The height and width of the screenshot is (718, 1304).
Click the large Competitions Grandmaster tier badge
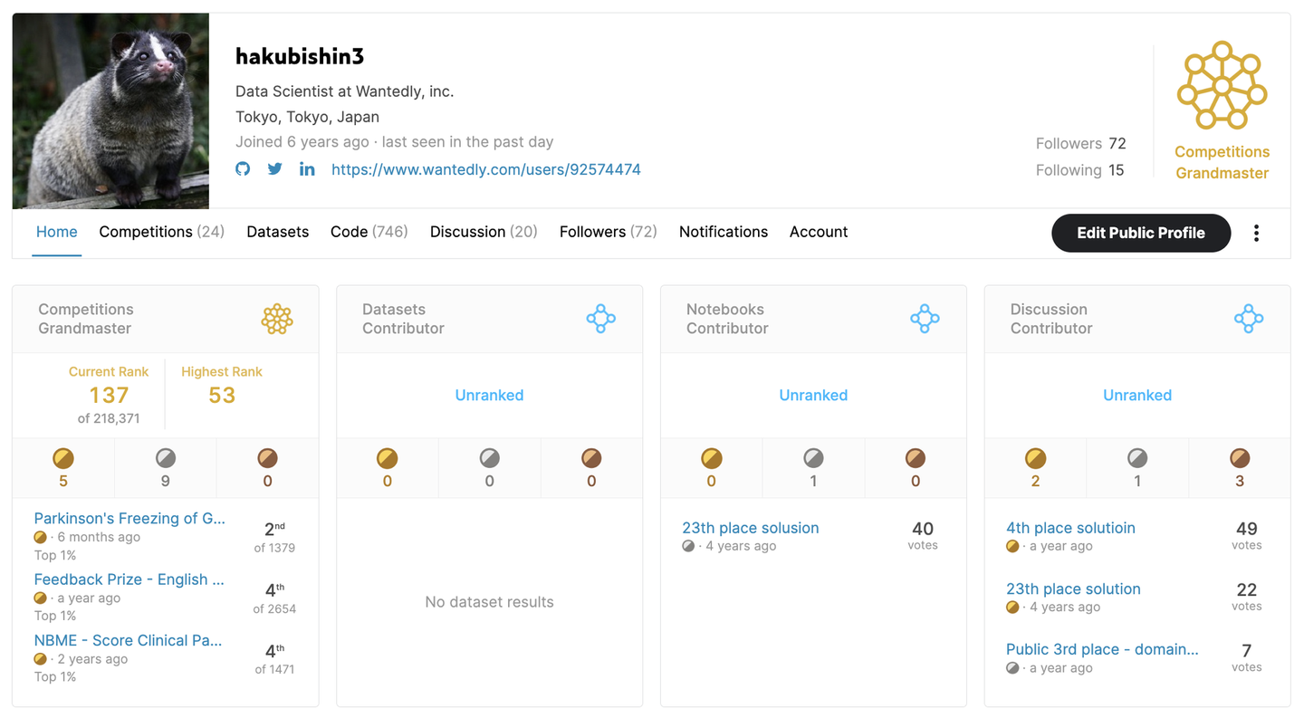[1222, 85]
